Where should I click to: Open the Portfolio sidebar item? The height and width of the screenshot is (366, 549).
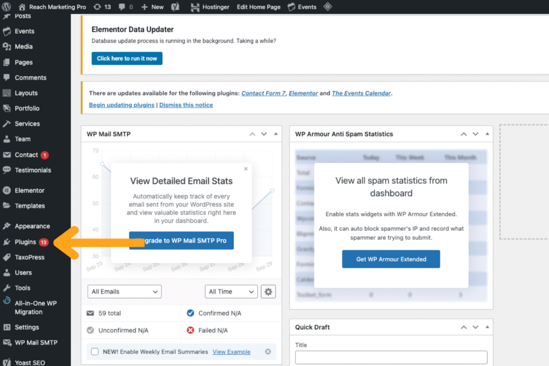coord(27,108)
